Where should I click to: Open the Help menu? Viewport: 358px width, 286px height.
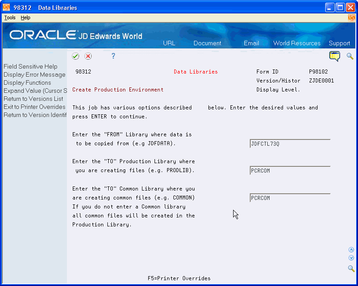25,17
